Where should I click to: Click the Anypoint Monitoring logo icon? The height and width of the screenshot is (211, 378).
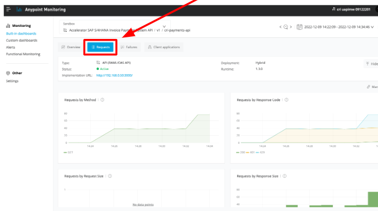click(x=19, y=9)
